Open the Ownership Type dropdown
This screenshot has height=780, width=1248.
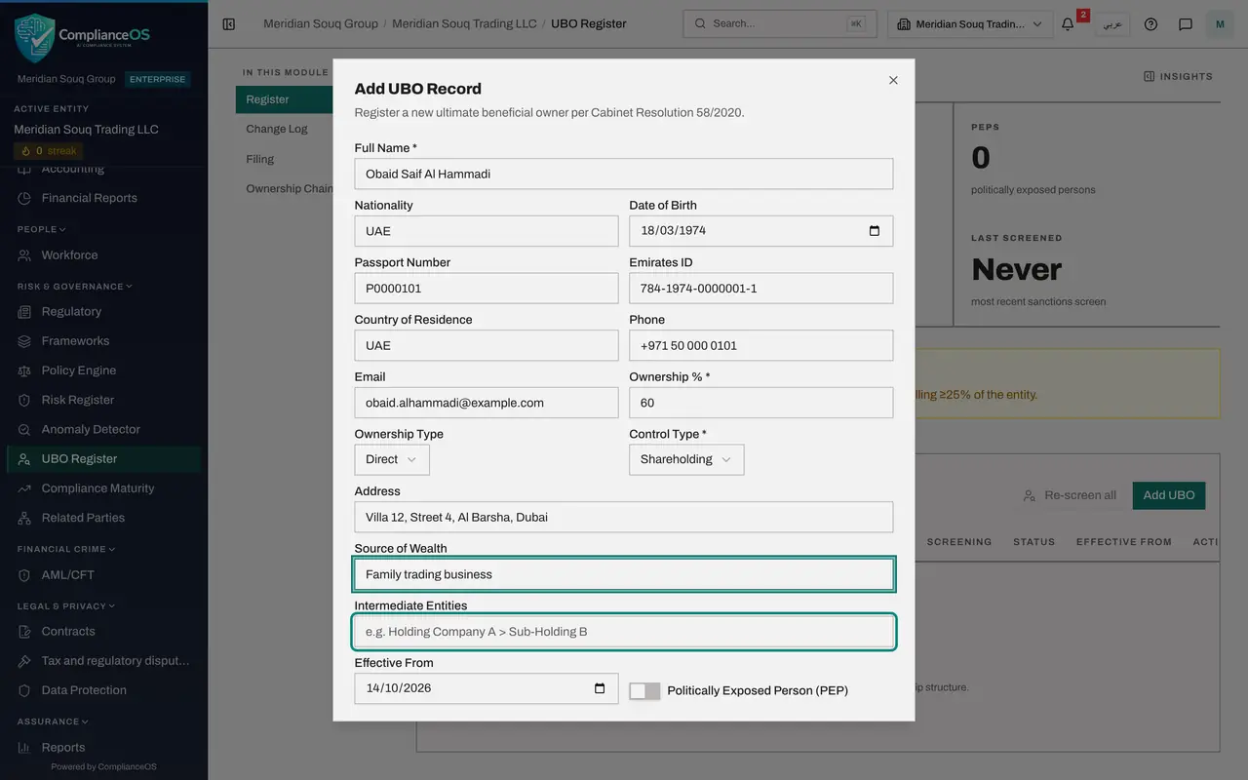392,459
